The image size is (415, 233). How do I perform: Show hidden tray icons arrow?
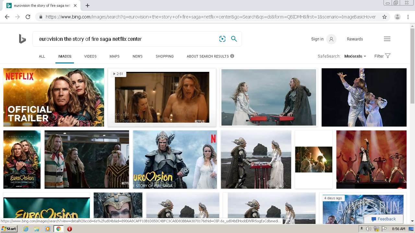coord(362,229)
